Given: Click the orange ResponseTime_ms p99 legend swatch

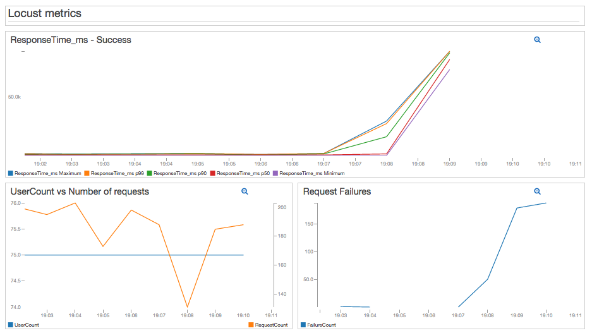Looking at the screenshot, I should pos(87,173).
